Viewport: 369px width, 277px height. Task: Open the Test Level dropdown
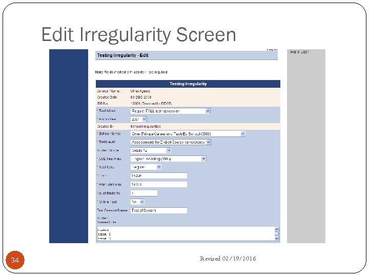pos(171,142)
